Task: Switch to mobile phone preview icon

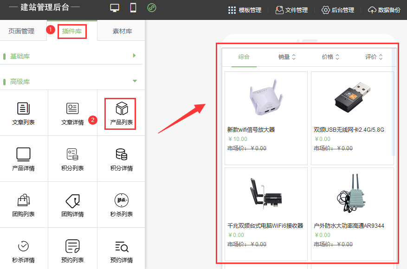Action: (133, 7)
